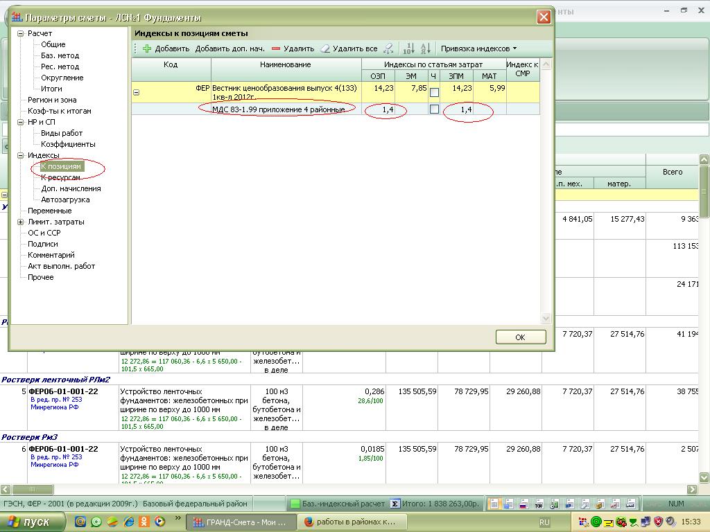Click the eraser Удалить все icon
The image size is (710, 532).
(x=324, y=48)
